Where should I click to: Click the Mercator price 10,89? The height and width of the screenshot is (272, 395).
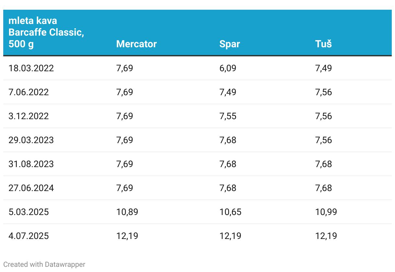click(x=127, y=212)
